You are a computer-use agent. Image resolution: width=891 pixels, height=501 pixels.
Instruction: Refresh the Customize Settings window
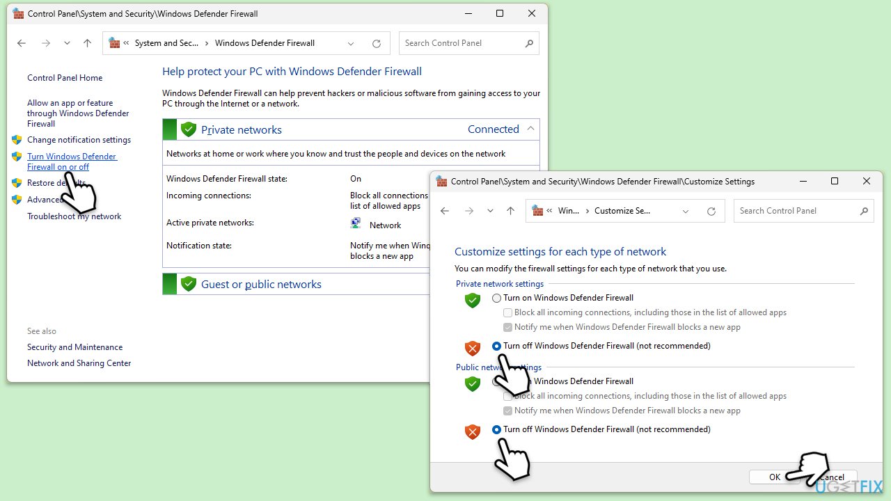point(711,211)
